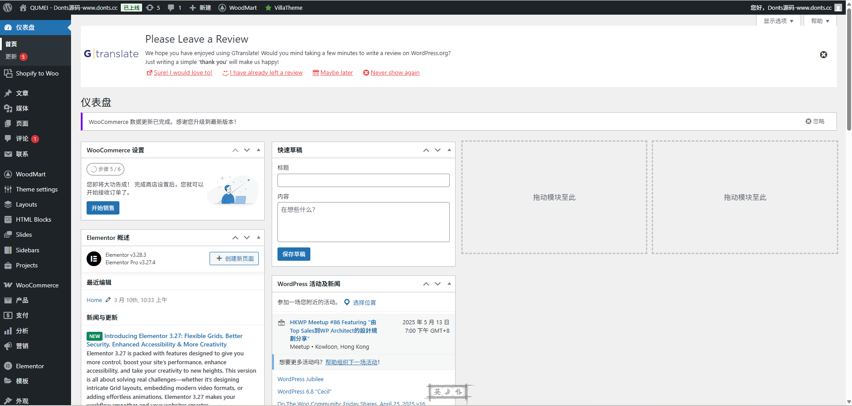Focus the 标题 title input field
This screenshot has height=406, width=852.
pos(364,180)
